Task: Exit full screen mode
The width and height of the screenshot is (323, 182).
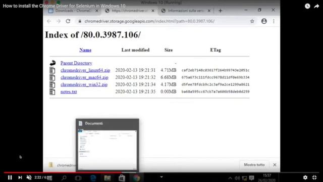Action: (x=314, y=177)
